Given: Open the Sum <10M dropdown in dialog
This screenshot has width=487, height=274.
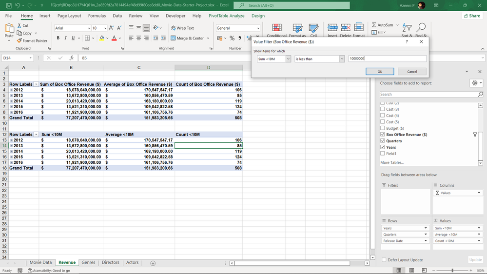Looking at the screenshot, I should [x=288, y=59].
